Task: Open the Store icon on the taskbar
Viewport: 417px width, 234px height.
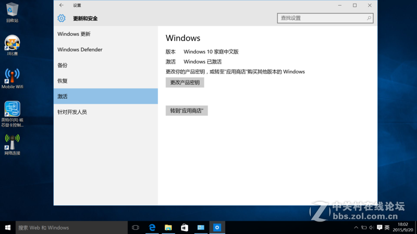Action: [x=185, y=228]
